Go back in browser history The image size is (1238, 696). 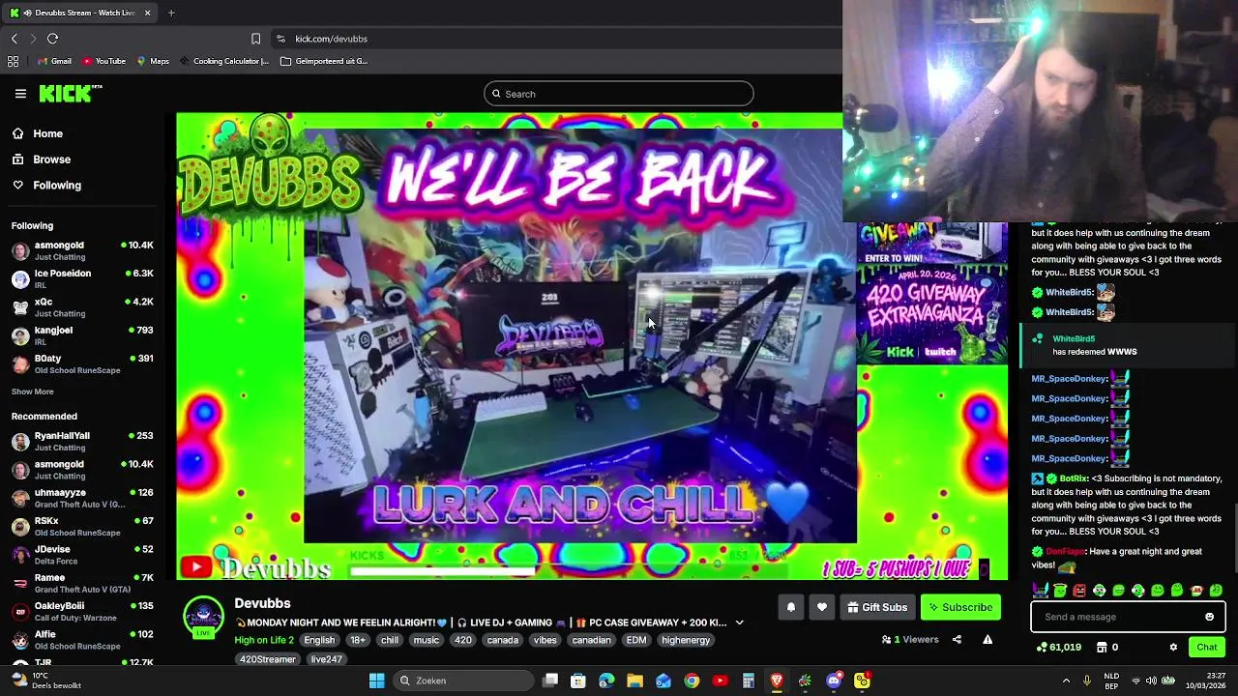click(x=14, y=39)
